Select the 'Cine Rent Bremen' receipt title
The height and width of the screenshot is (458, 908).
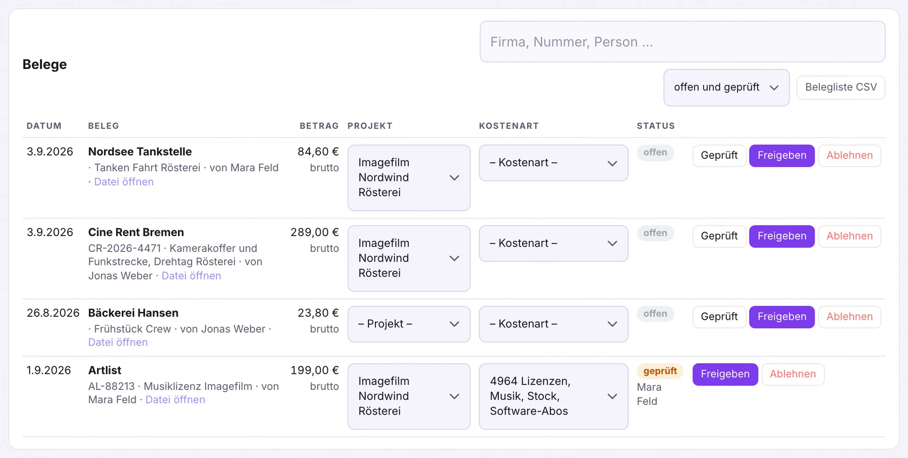136,233
